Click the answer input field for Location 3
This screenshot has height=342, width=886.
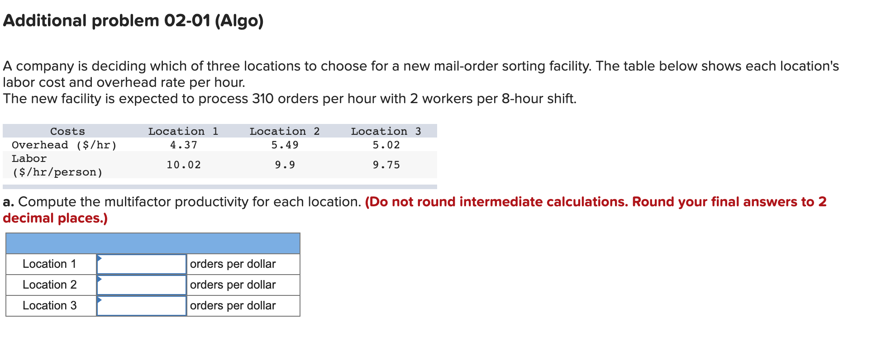pyautogui.click(x=142, y=305)
